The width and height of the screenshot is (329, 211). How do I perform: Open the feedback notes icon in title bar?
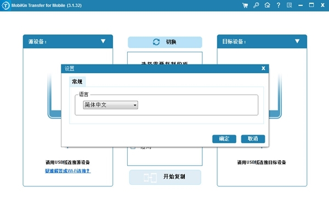pyautogui.click(x=290, y=5)
